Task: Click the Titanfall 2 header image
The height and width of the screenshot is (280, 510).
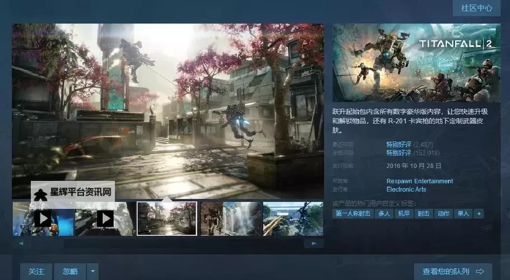Action: point(416,63)
